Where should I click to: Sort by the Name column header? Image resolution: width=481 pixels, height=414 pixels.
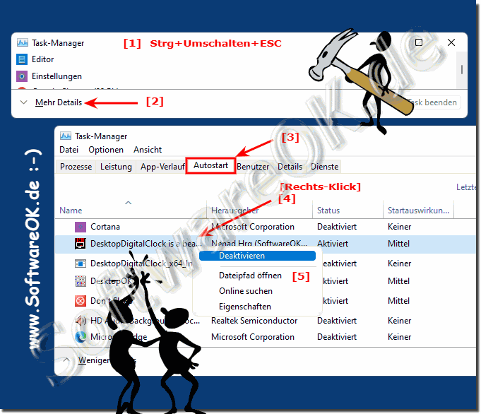71,211
